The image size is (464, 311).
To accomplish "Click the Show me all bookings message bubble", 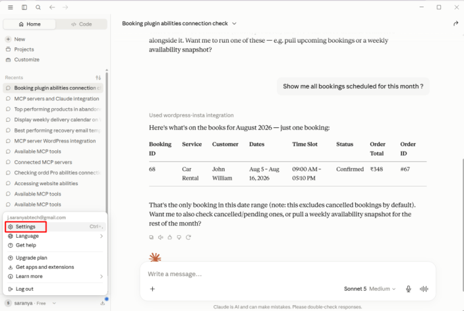I will pyautogui.click(x=353, y=86).
